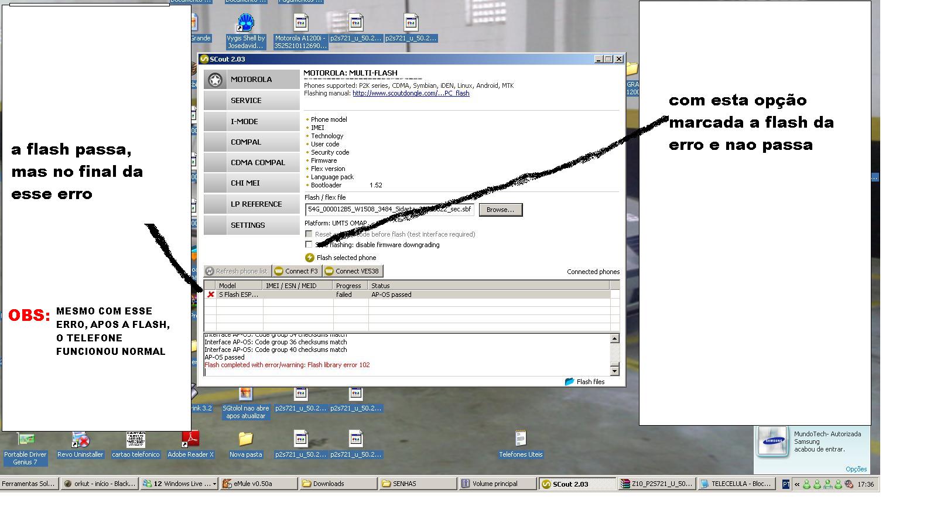The width and height of the screenshot is (937, 527).
Task: Select SGtolol nao abre apos atualizar icon
Action: click(246, 403)
